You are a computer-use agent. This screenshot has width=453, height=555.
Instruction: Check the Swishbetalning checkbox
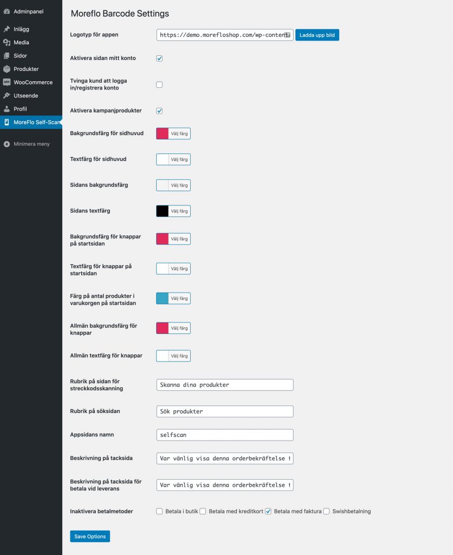point(326,511)
